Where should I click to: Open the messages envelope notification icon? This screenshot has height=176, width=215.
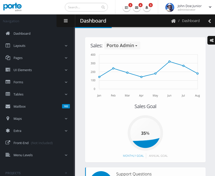click(136, 7)
